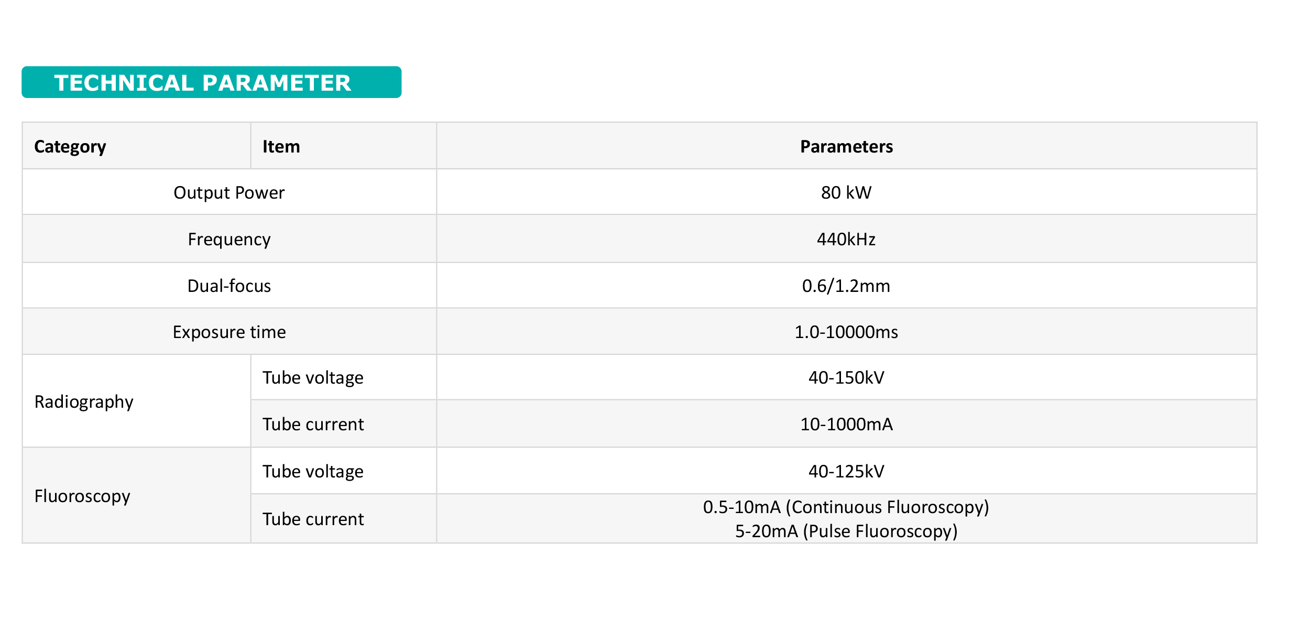1300x631 pixels.
Task: Click the 80 kW value cell
Action: (847, 192)
